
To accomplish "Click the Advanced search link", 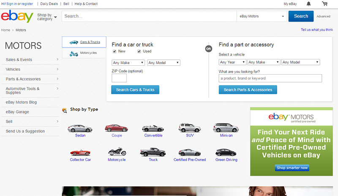I will pyautogui.click(x=323, y=16).
